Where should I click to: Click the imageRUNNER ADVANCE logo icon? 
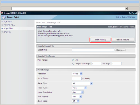click(x=2, y=13)
